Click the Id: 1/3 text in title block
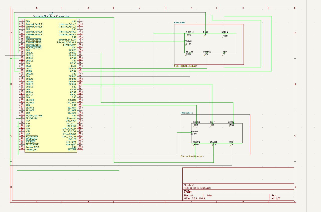The width and height of the screenshot is (321, 212). [x=276, y=198]
